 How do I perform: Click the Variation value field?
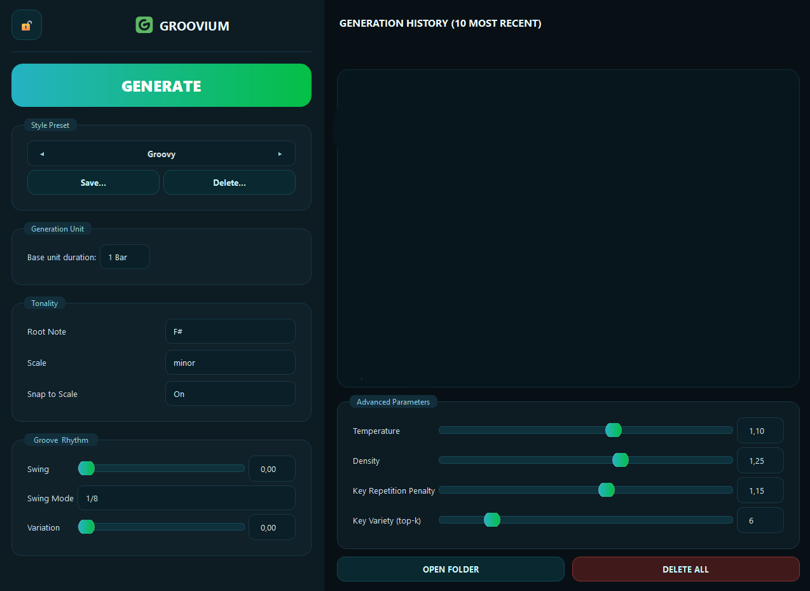click(x=271, y=527)
